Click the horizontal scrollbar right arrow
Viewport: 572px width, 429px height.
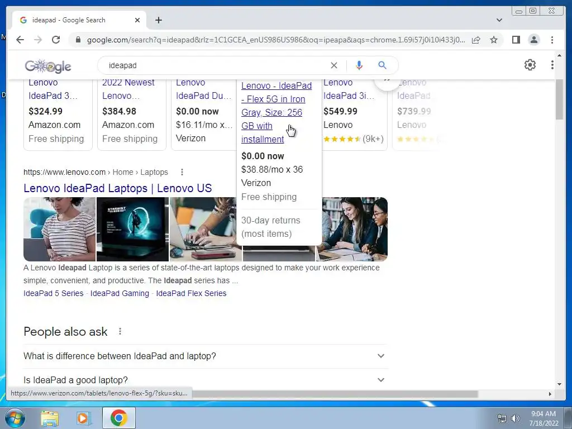point(550,394)
